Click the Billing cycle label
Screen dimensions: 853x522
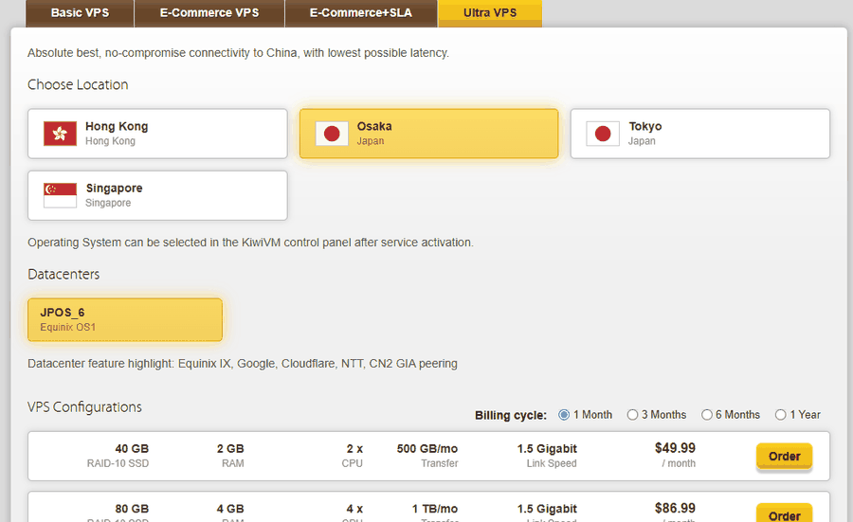511,416
